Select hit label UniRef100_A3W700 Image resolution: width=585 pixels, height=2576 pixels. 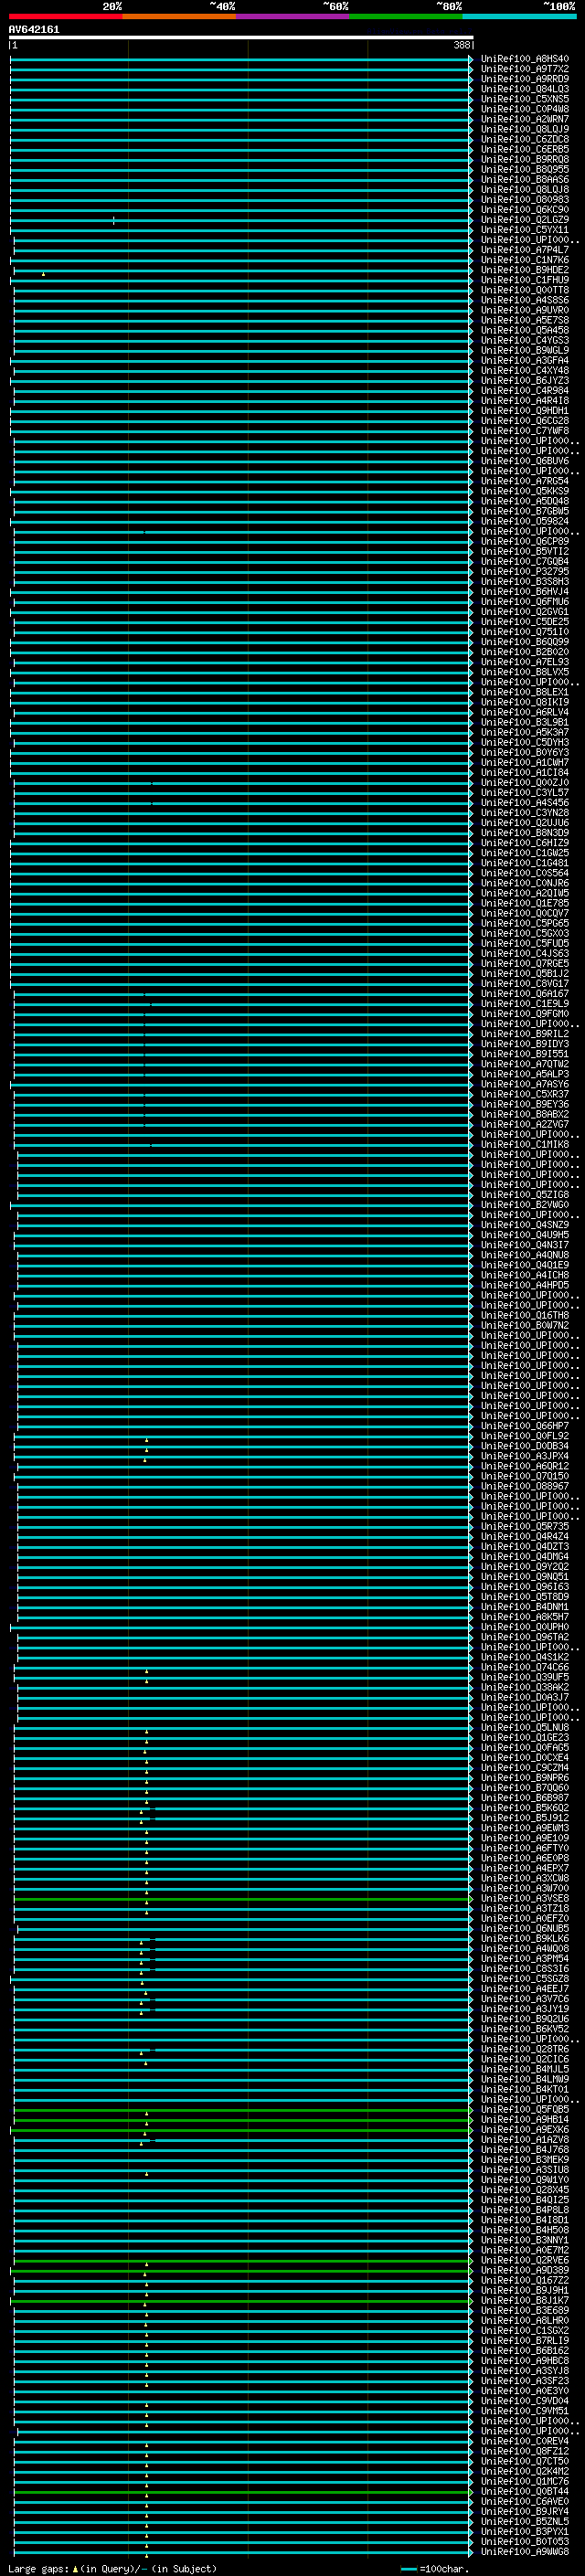[x=525, y=1888]
